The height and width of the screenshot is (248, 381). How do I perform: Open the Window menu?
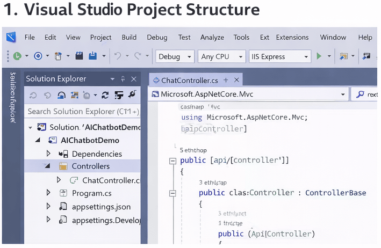click(333, 38)
